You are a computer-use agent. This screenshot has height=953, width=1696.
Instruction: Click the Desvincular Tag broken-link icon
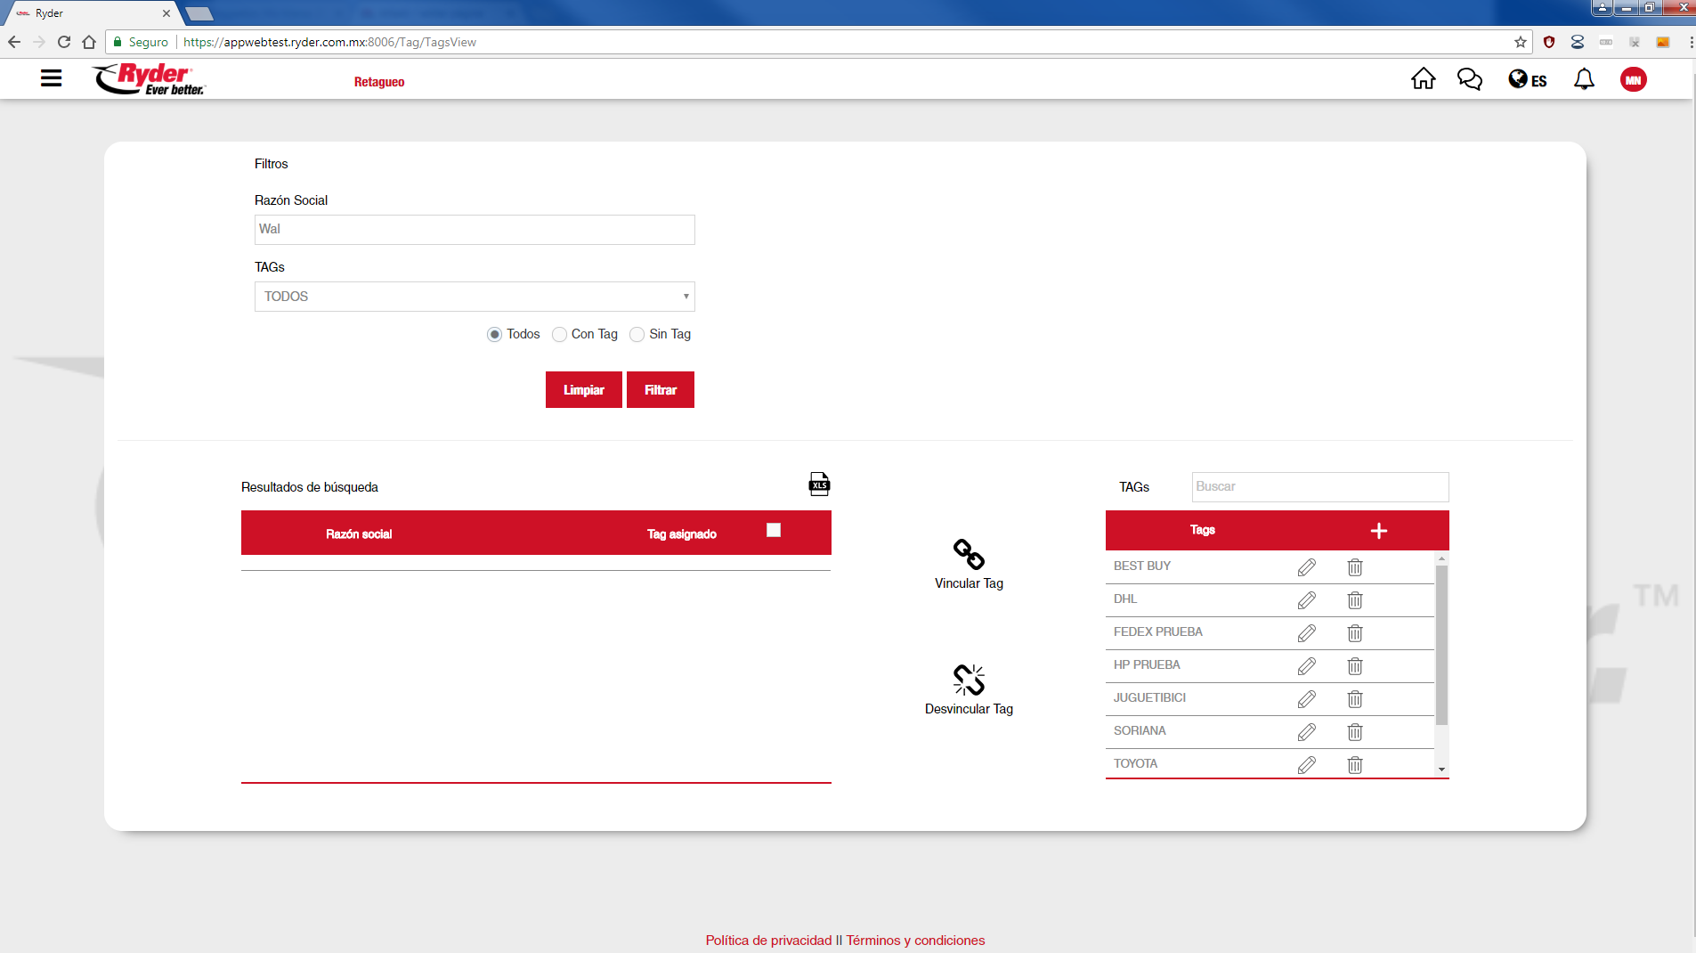click(x=969, y=680)
